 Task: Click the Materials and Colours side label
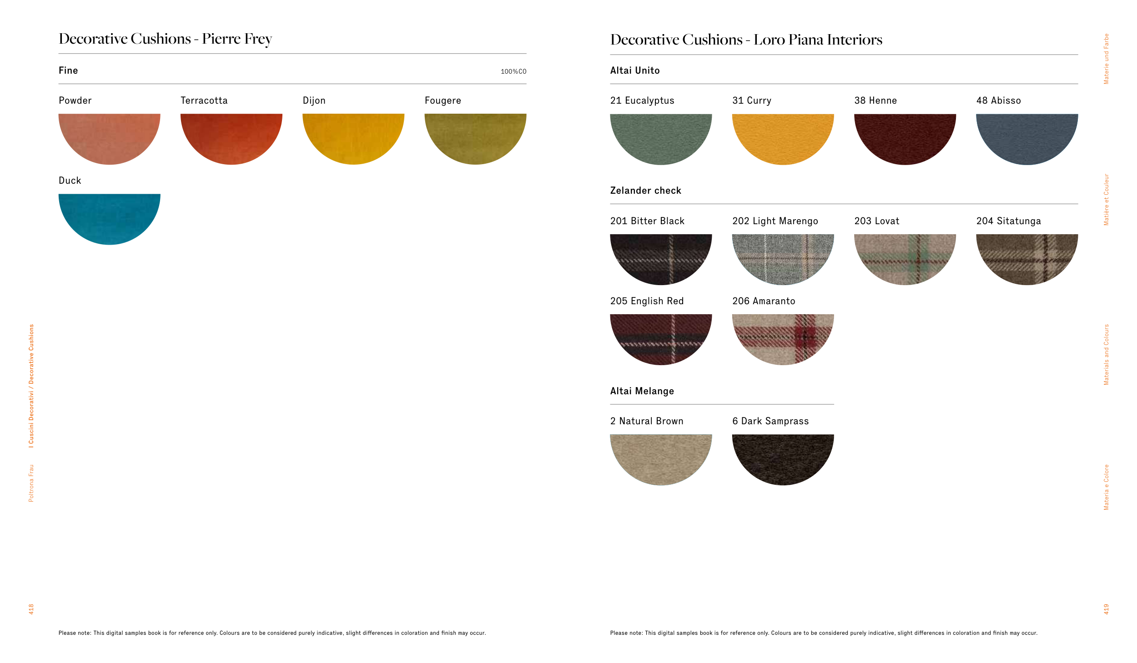[1106, 354]
